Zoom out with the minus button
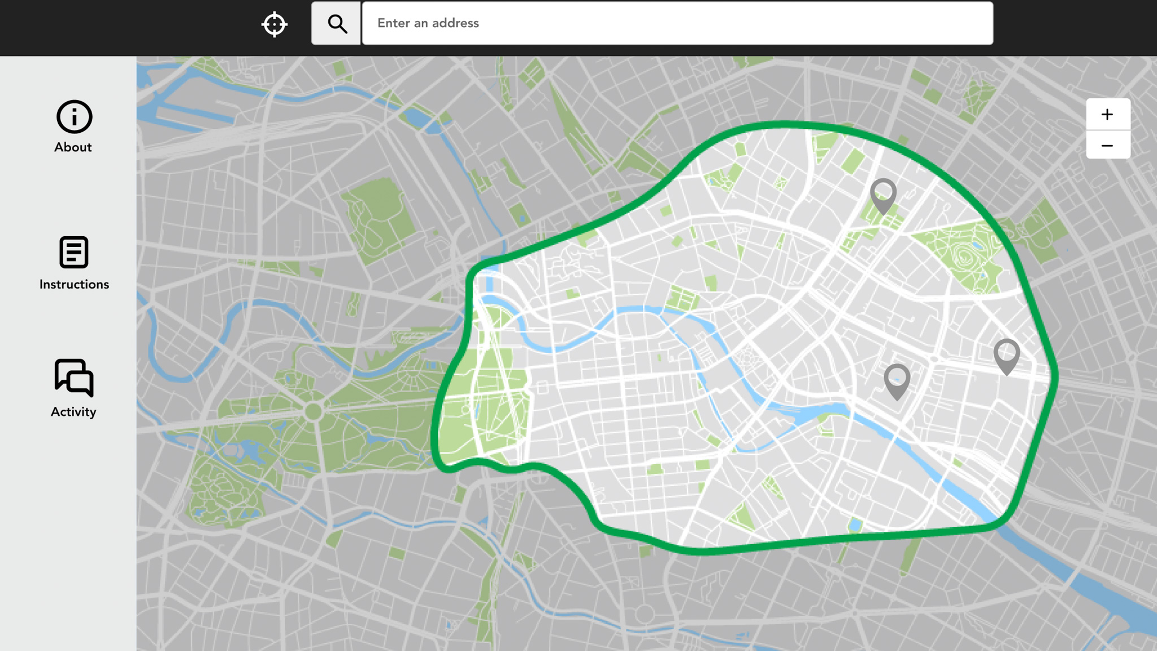Image resolution: width=1157 pixels, height=651 pixels. point(1108,145)
